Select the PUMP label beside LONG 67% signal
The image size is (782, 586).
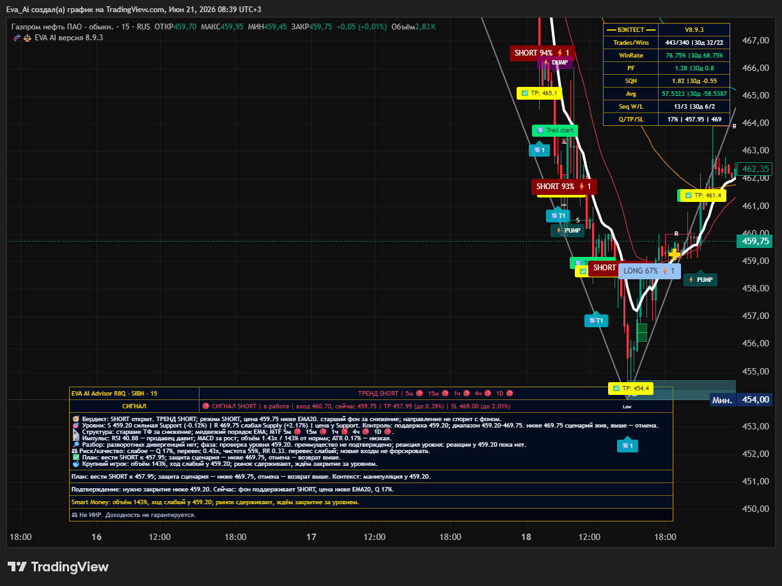(700, 280)
